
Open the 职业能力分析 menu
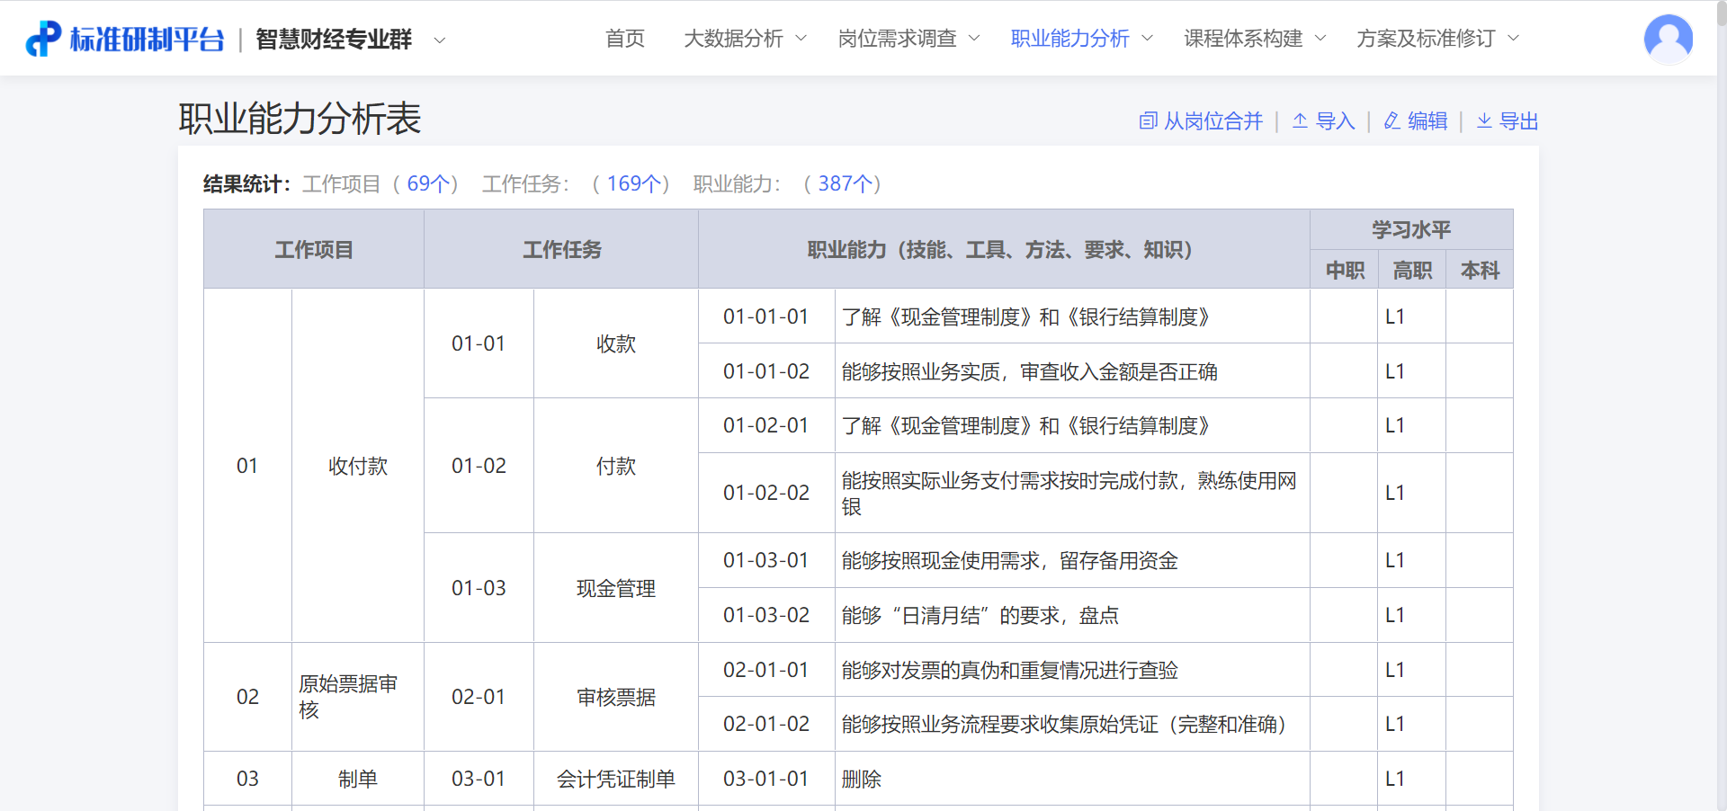1069,39
